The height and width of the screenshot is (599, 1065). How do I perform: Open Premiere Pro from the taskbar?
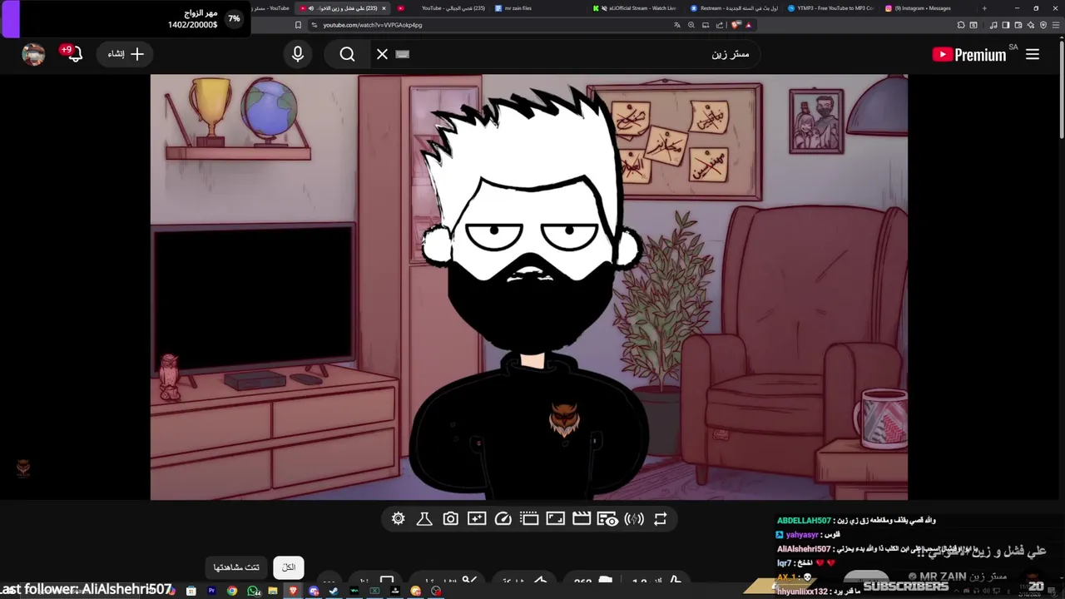(x=211, y=591)
